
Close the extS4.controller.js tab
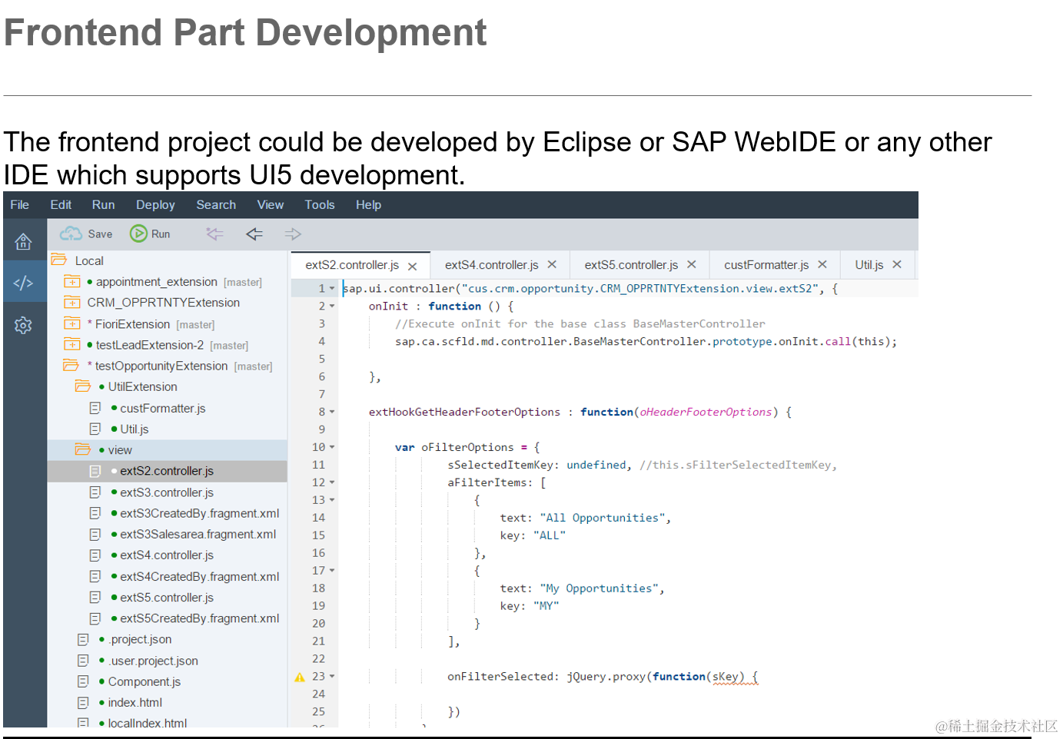click(x=552, y=264)
